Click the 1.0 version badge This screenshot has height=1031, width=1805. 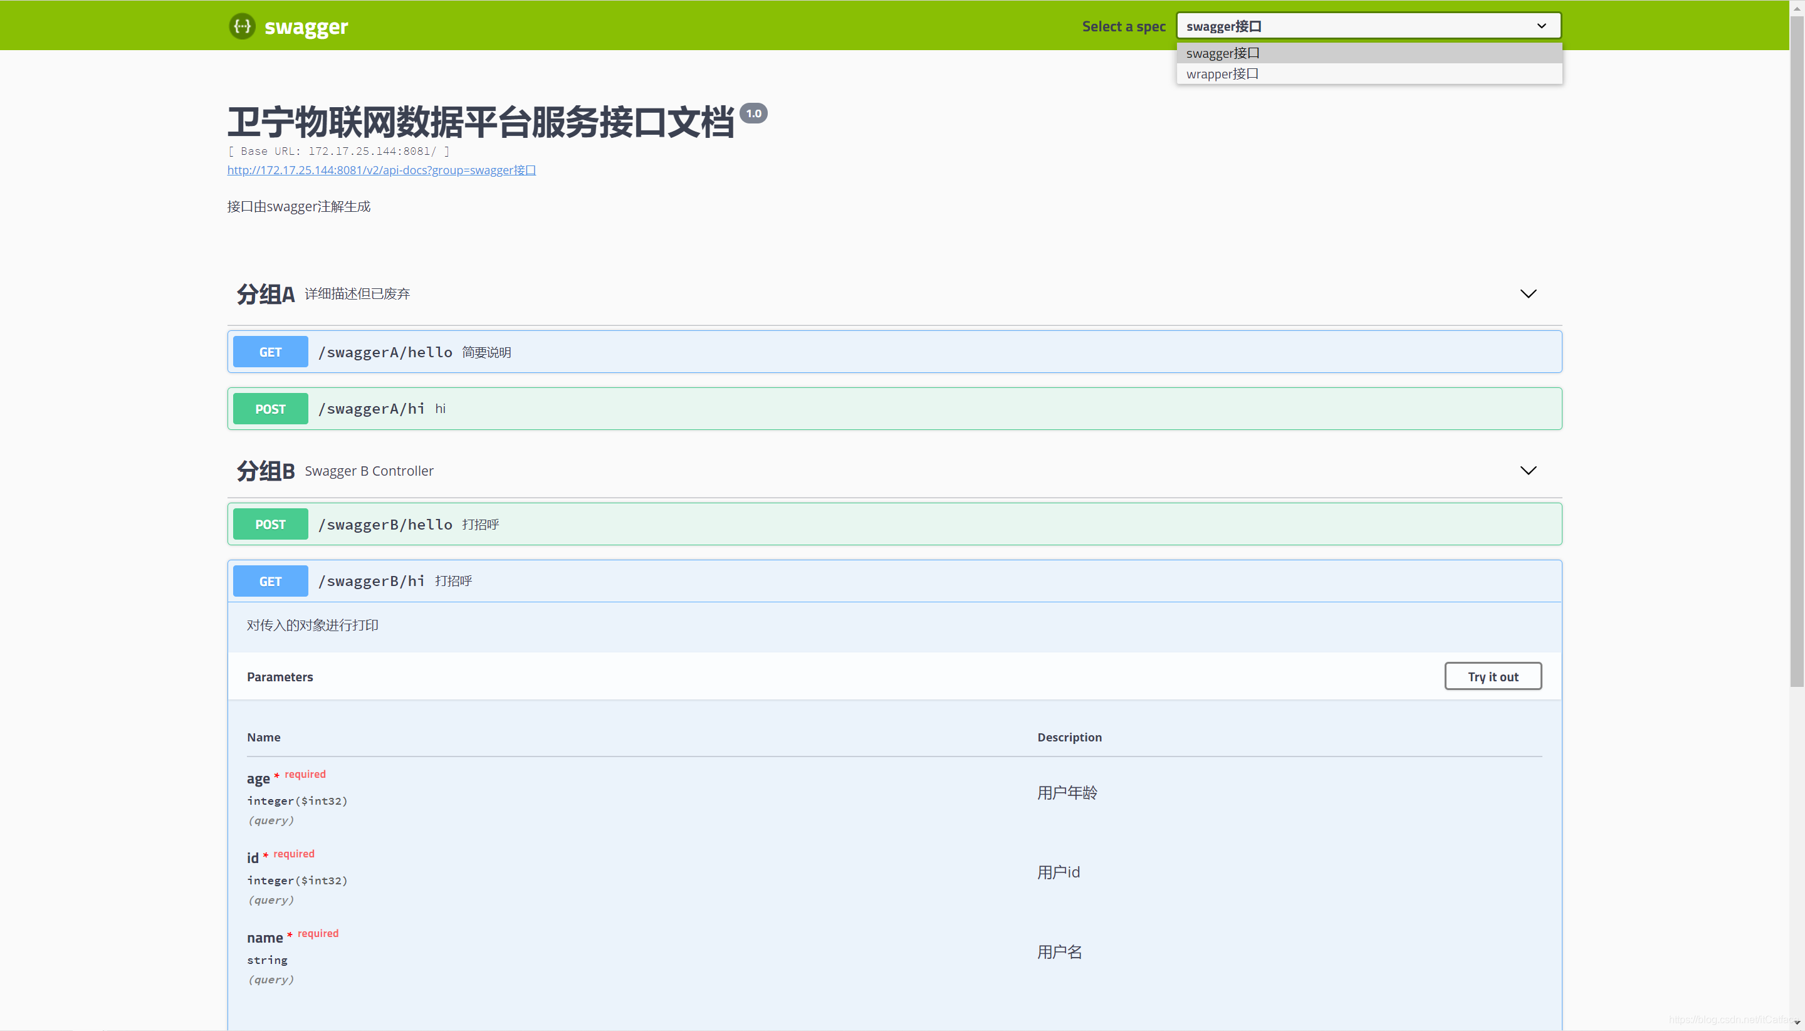pyautogui.click(x=753, y=113)
